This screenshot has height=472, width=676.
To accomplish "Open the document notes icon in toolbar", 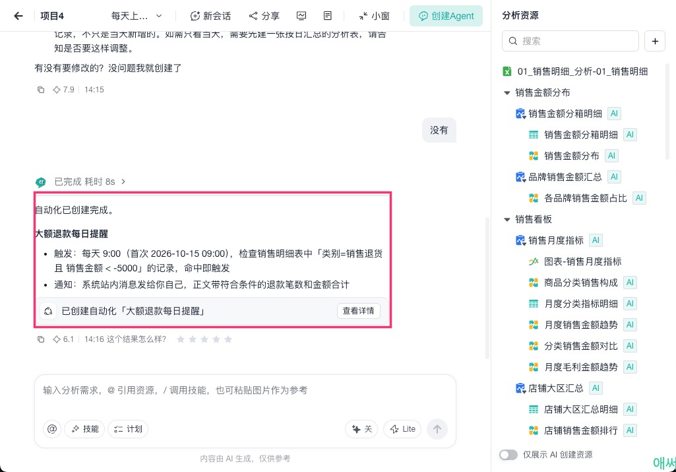I will [x=328, y=16].
